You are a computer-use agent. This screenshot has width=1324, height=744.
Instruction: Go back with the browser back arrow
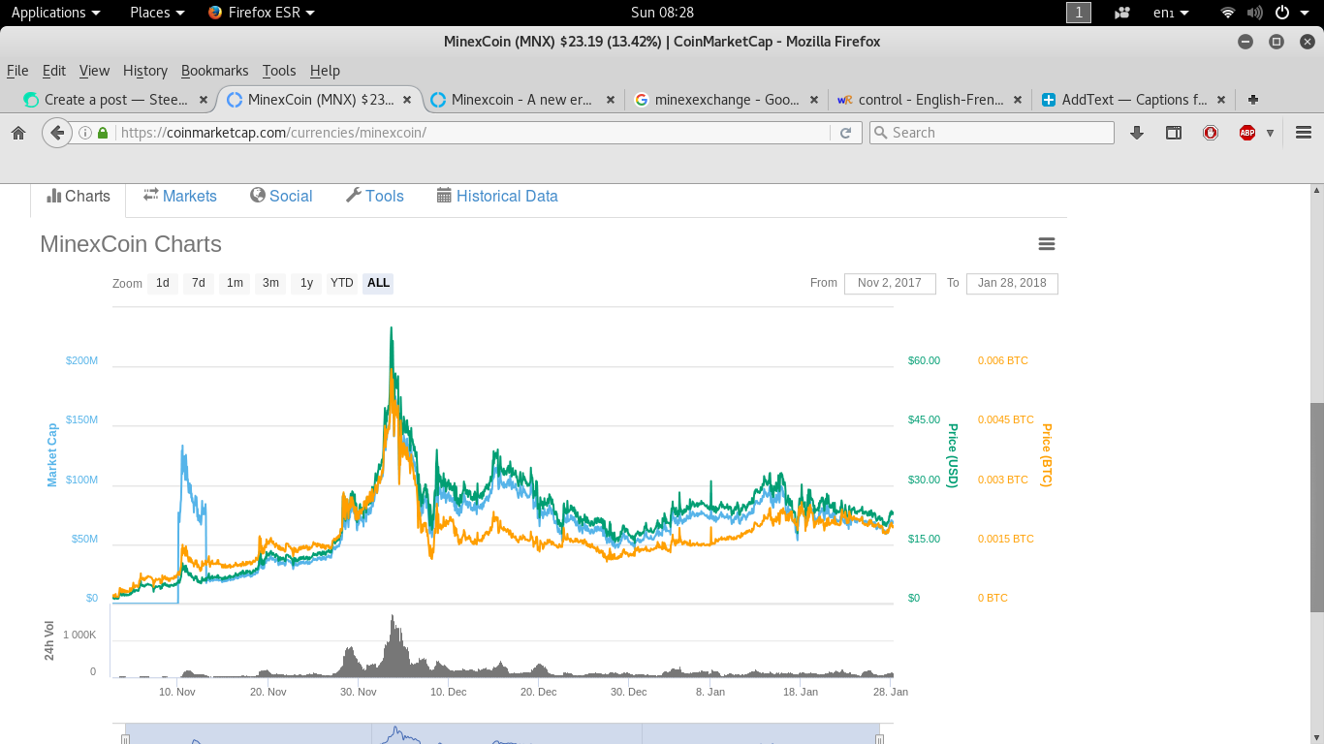pyautogui.click(x=57, y=133)
